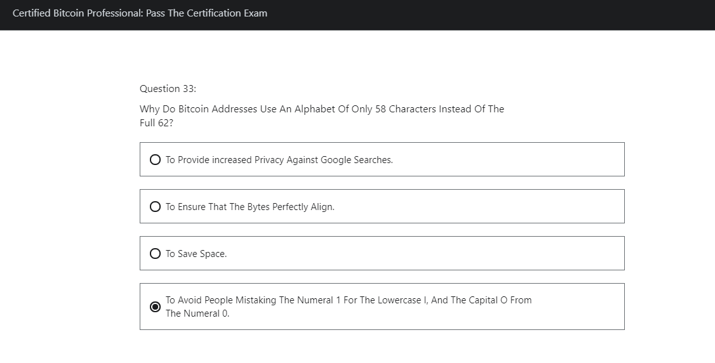Click the selected radio button about Numeral 1
Viewport: 715px width, 363px height.
155,307
